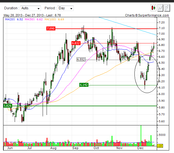Click the 5000 volume axis label
Viewport: 174px width, 153px height.
[162, 135]
